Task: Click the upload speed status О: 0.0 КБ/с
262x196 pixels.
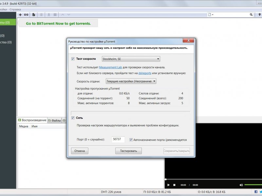Action: [212, 192]
